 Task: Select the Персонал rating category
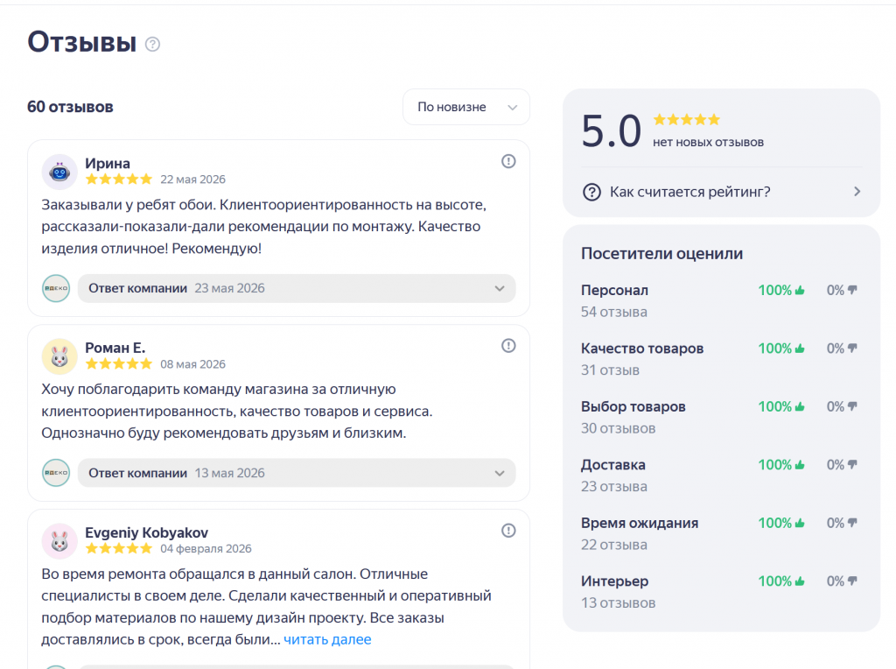(x=614, y=291)
